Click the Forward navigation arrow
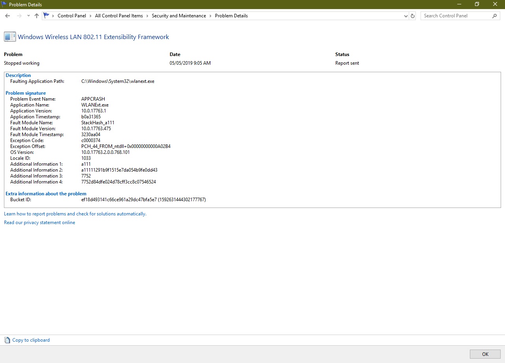The image size is (505, 363). 19,16
